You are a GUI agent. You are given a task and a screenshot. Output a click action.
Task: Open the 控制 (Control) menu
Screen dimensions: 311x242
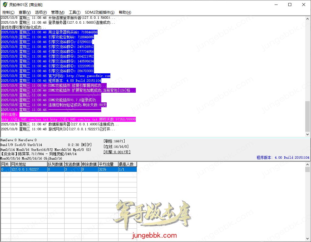8,12
